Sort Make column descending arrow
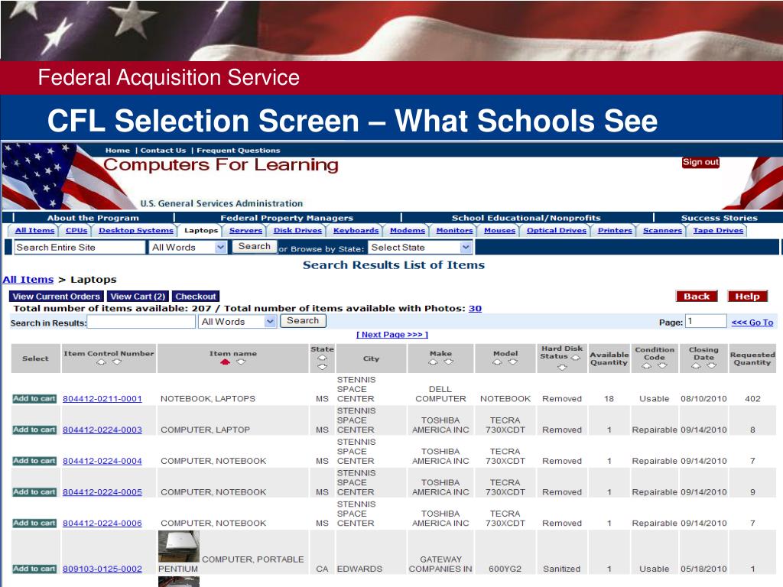The height and width of the screenshot is (587, 783). point(448,362)
